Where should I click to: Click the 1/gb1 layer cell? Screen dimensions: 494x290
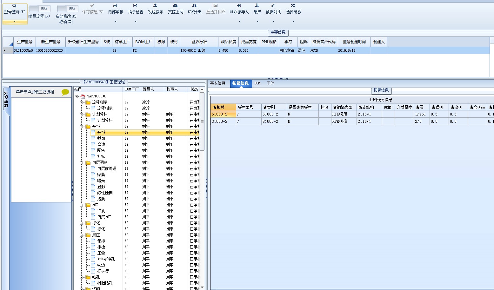point(422,114)
